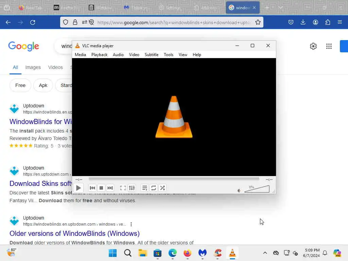348x261 pixels.
Task: Click VLC icon in taskbar
Action: [x=232, y=253]
